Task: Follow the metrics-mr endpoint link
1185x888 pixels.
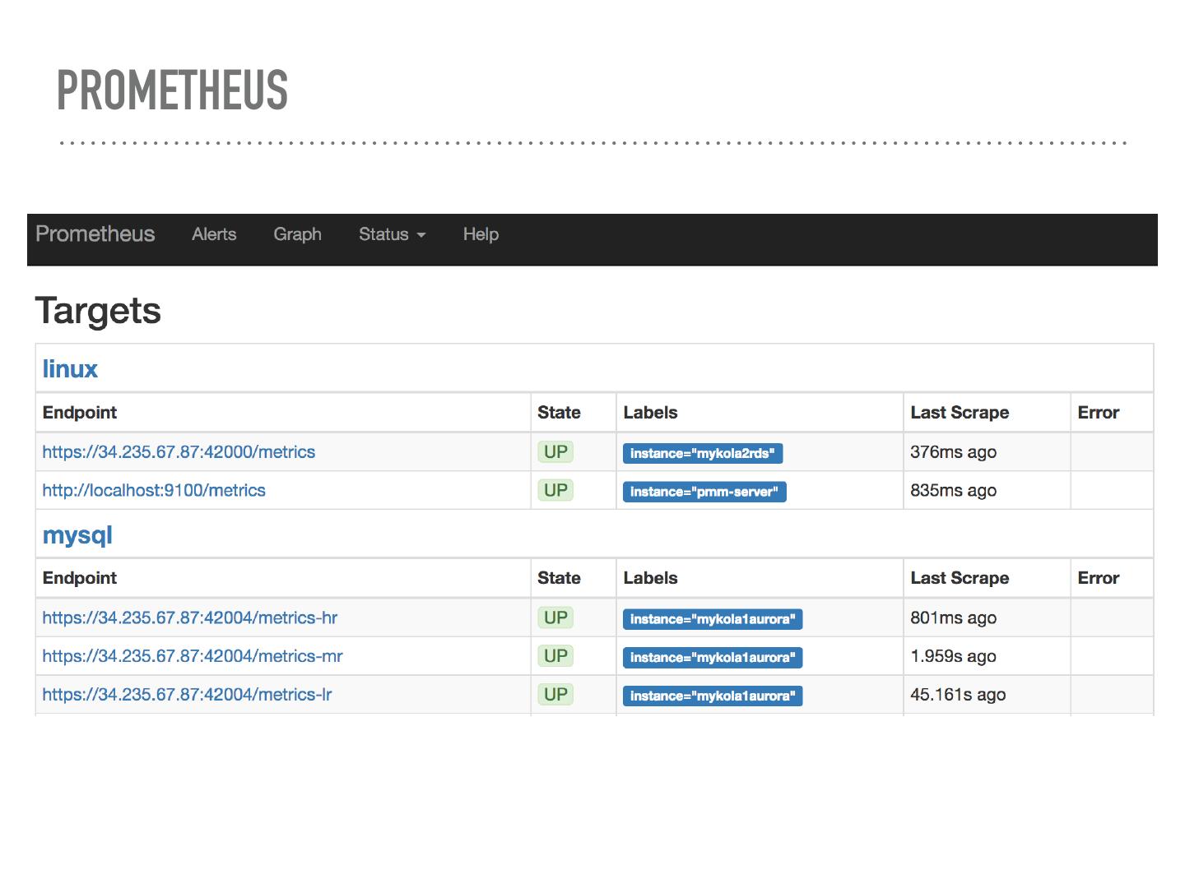Action: [192, 656]
